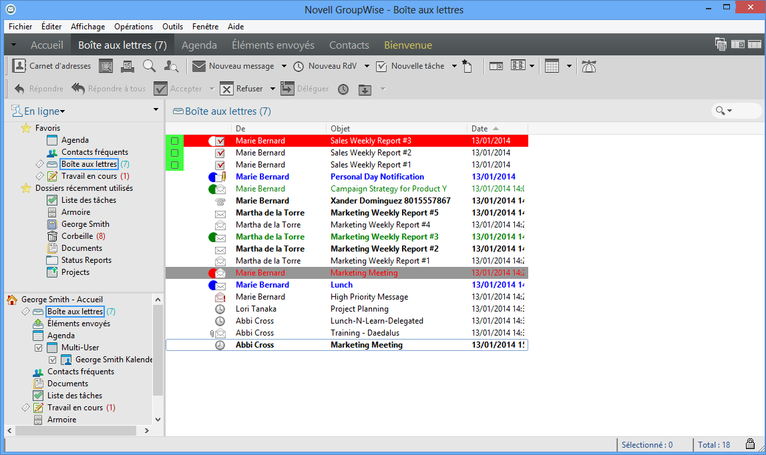Mark the Sales Weekly Report #3 task icon completed
Image resolution: width=766 pixels, height=455 pixels.
220,141
